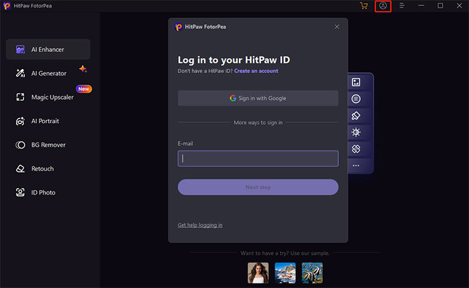This screenshot has height=288, width=469.
Task: Click the sparkle star beside AI Generator
Action: click(83, 69)
